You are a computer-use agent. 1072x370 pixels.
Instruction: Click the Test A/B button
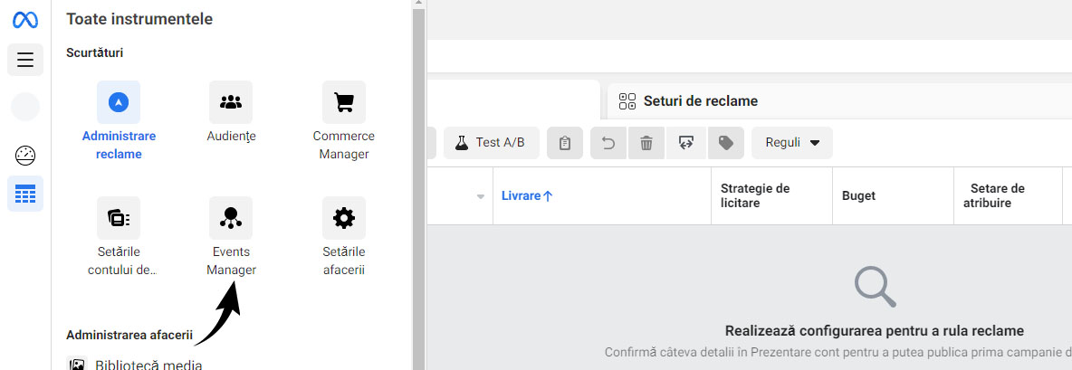point(491,143)
